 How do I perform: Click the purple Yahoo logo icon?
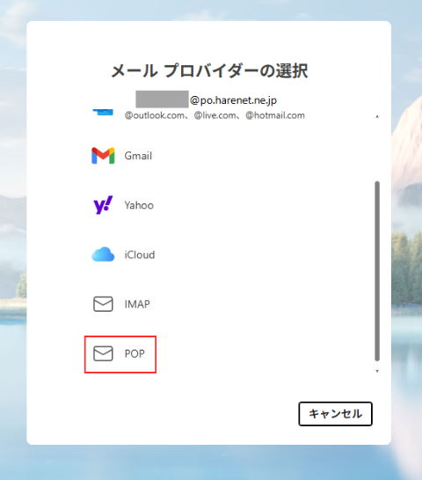coord(103,205)
